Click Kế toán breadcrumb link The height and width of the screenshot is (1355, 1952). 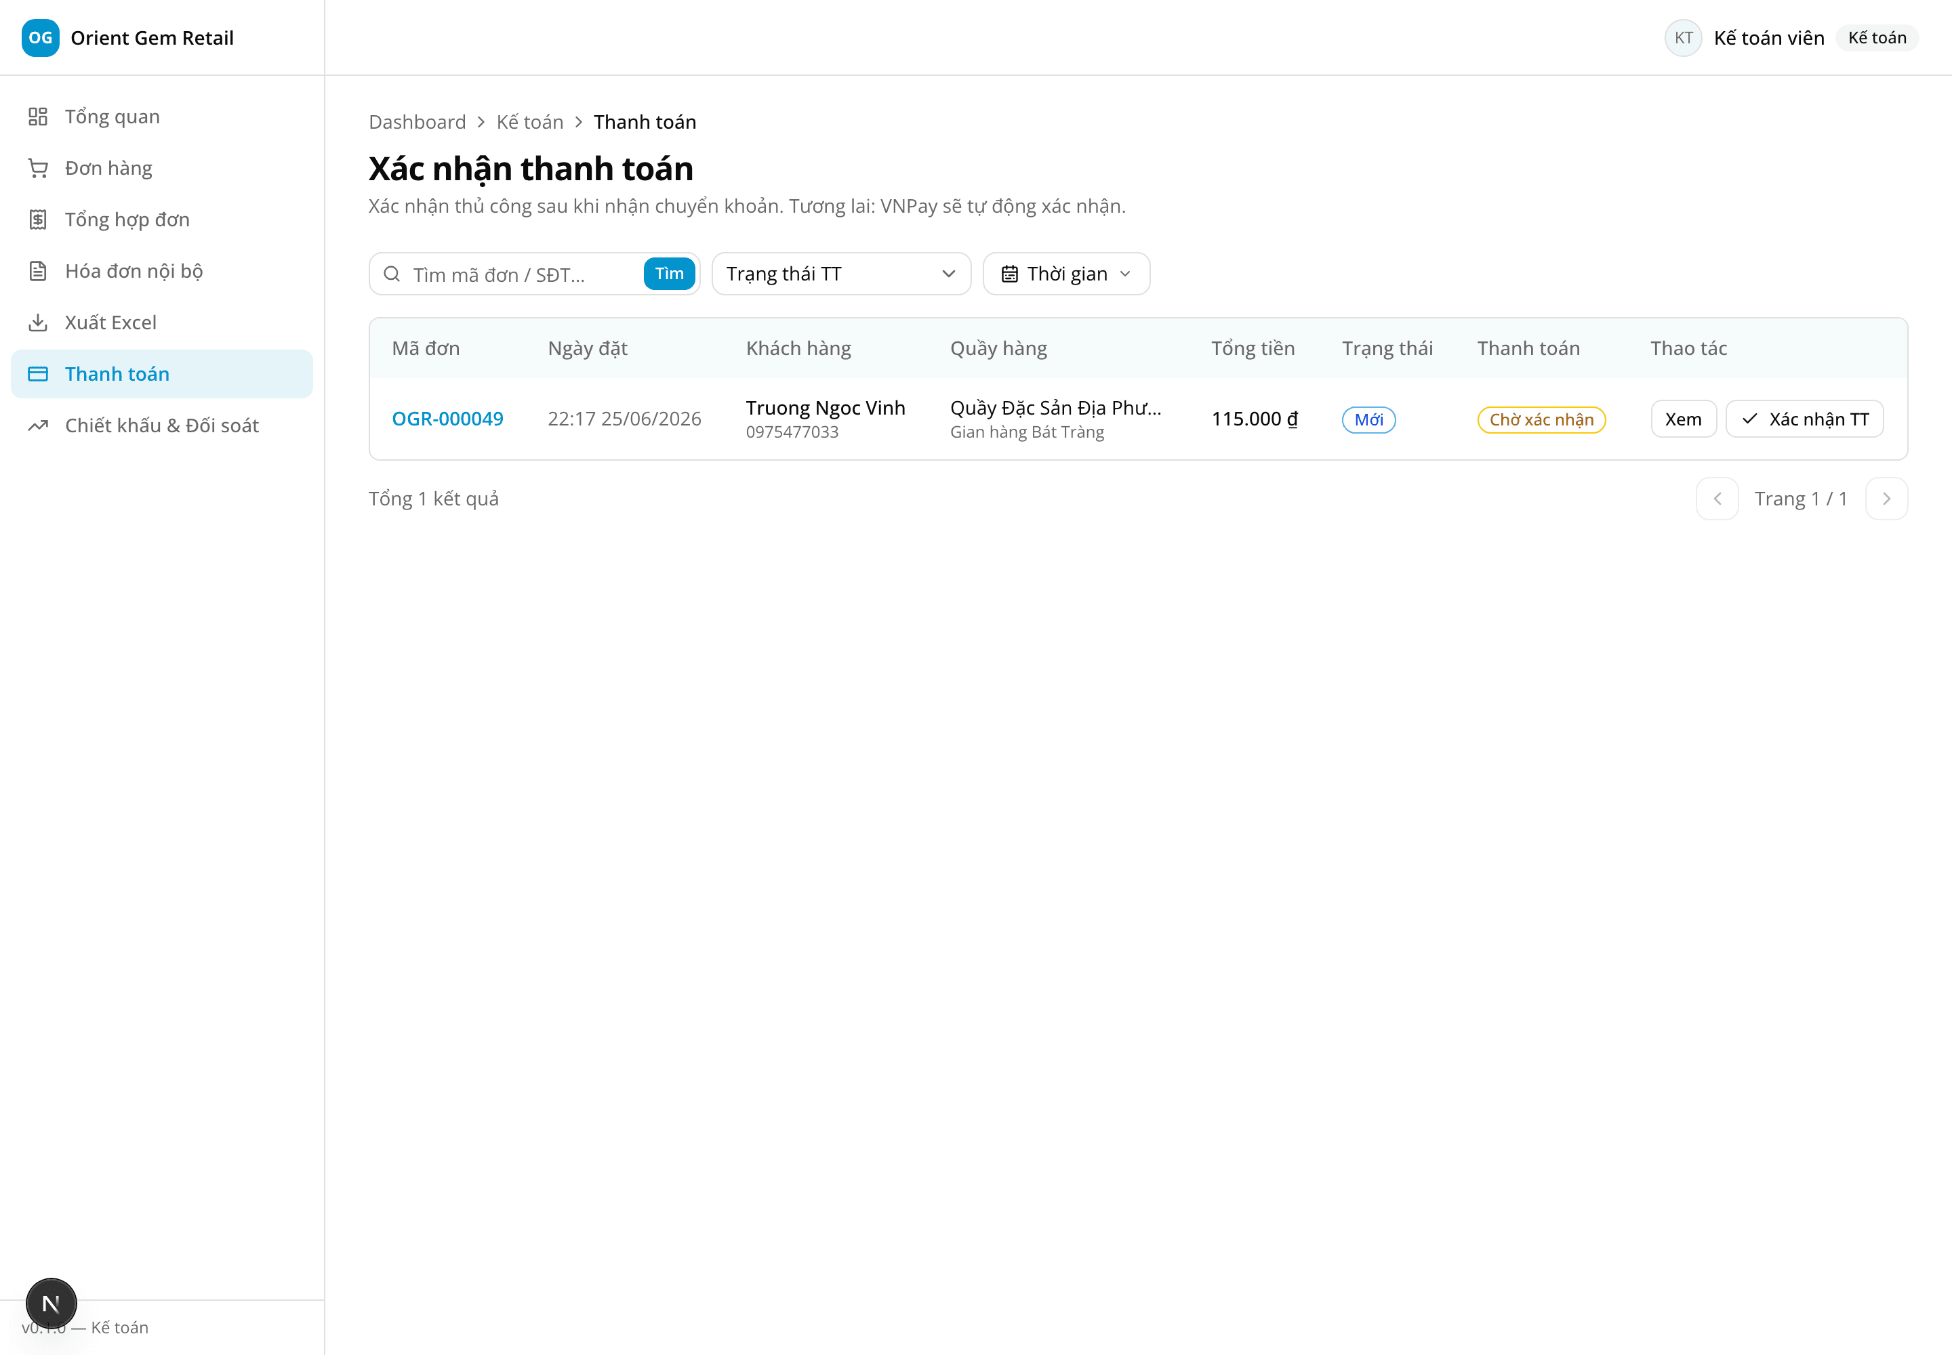530,121
